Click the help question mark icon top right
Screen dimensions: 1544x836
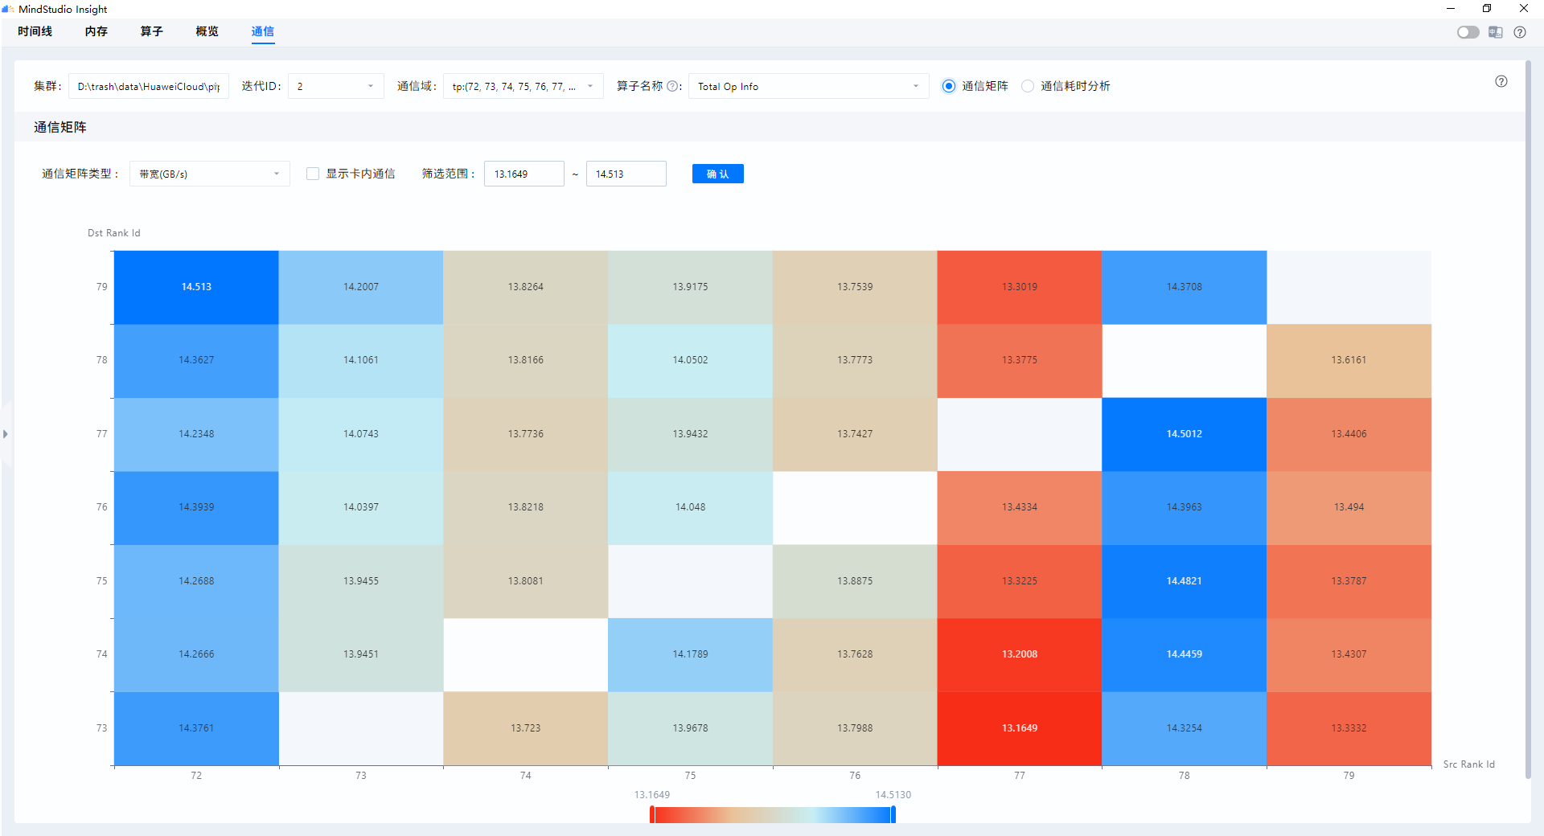tap(1520, 32)
